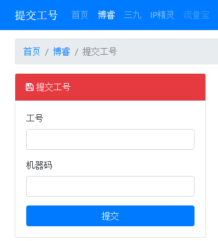Focus the 工号 input field
The image size is (218, 241).
(x=110, y=139)
